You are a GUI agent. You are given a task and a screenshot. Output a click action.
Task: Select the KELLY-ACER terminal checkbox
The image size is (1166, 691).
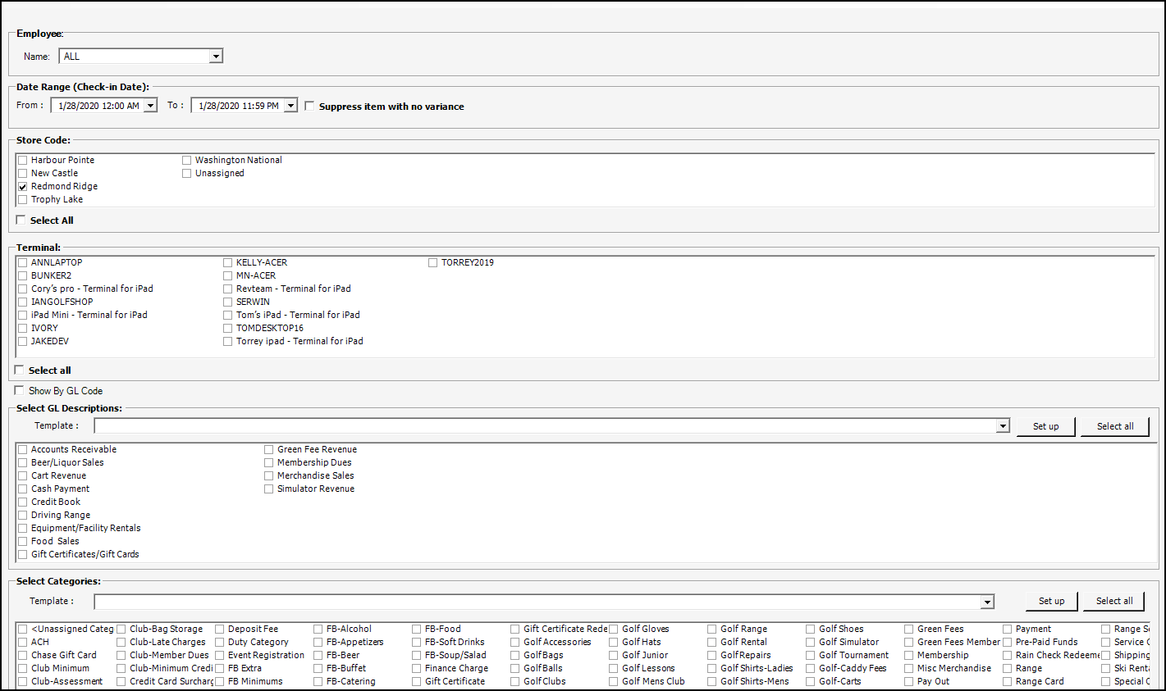click(228, 263)
